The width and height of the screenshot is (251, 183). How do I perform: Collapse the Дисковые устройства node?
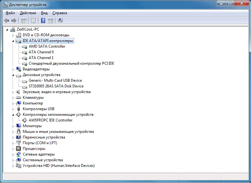pyautogui.click(x=13, y=75)
